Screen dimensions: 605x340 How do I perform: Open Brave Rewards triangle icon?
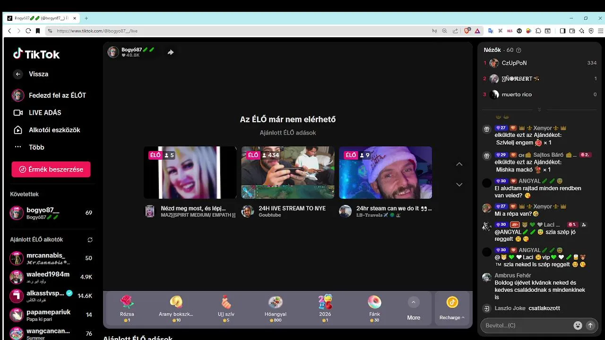(477, 31)
